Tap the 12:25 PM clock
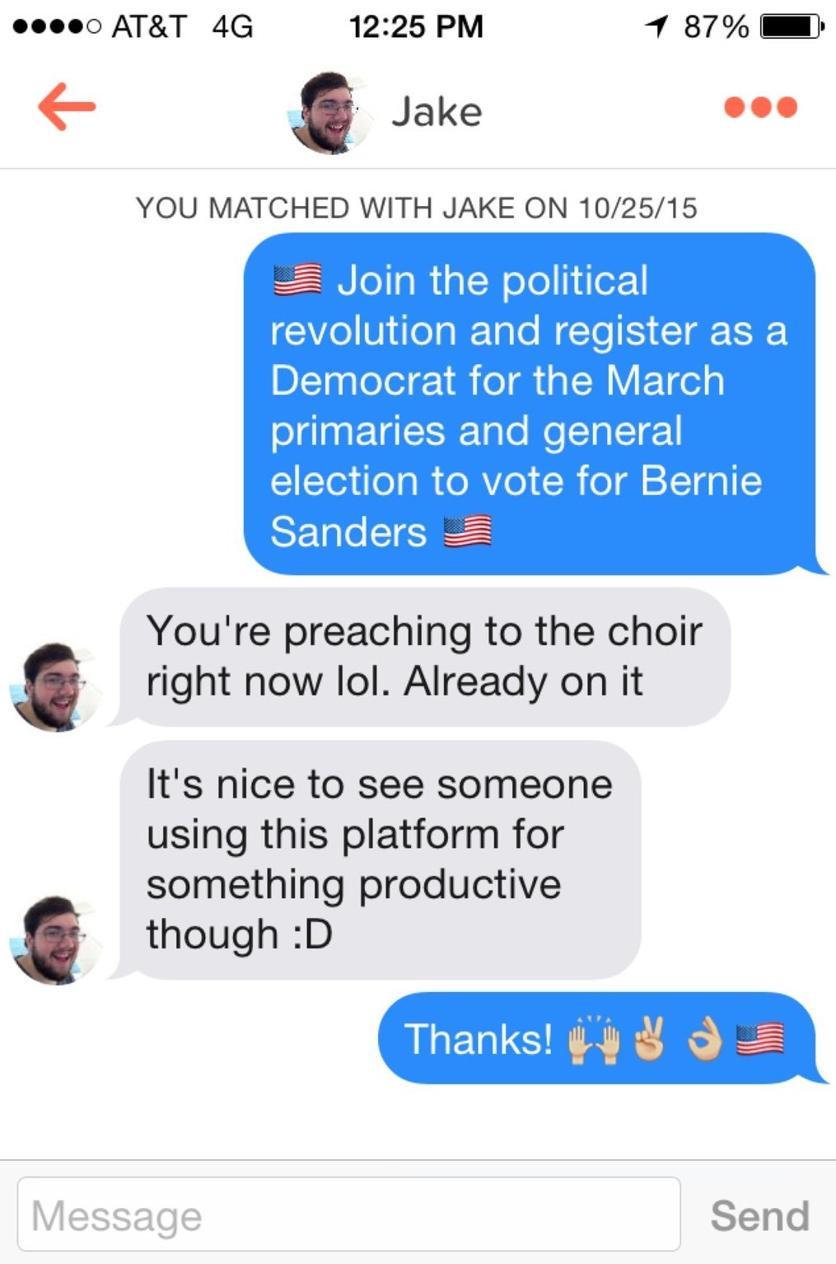The height and width of the screenshot is (1264, 836). pos(416,27)
